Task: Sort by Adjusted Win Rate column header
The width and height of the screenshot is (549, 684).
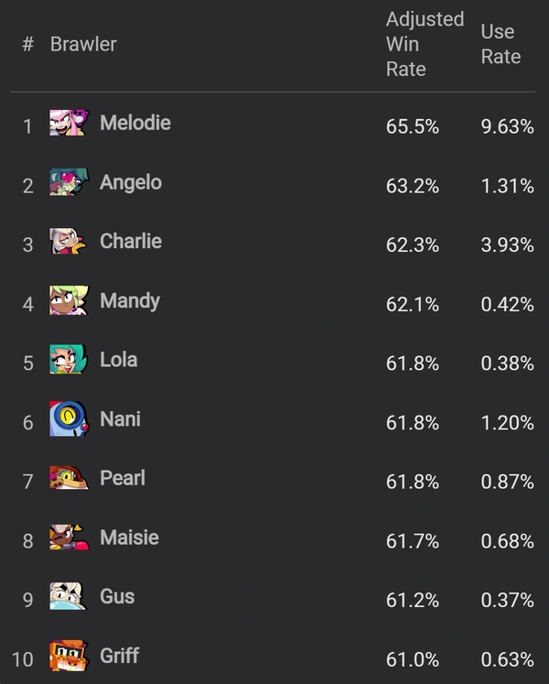Action: pyautogui.click(x=425, y=44)
